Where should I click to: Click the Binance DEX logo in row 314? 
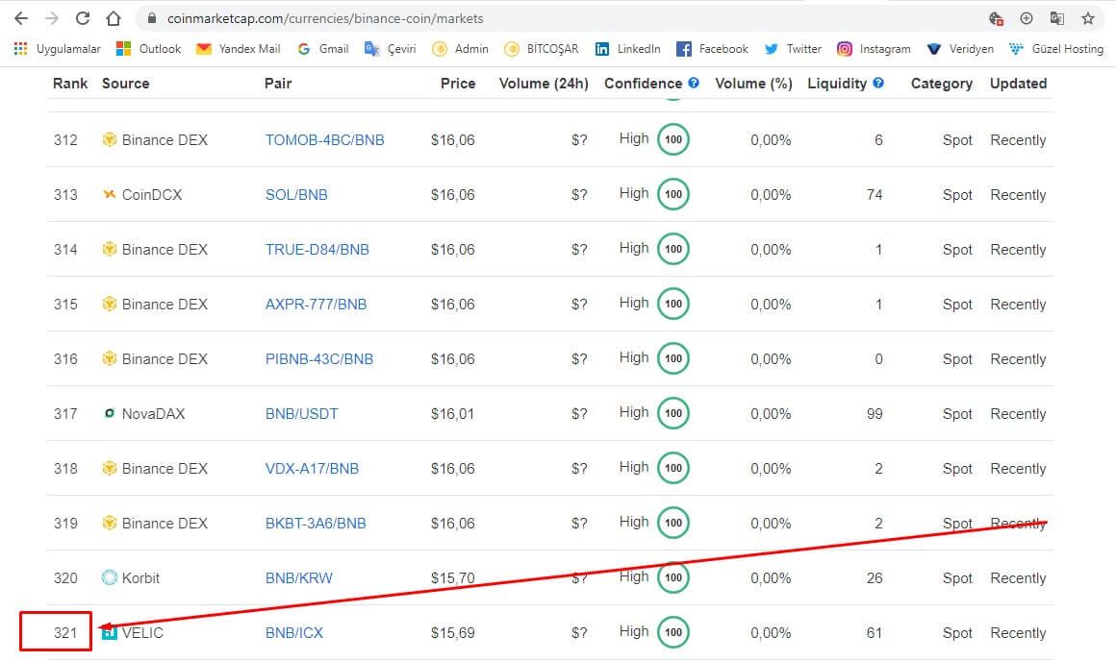pos(109,249)
